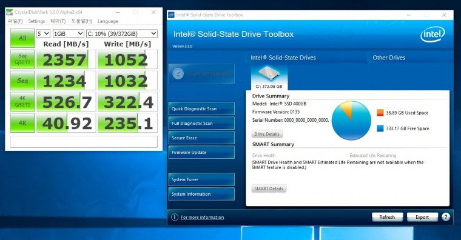Click the Model: Intel SSD 400GB text

coord(279,104)
